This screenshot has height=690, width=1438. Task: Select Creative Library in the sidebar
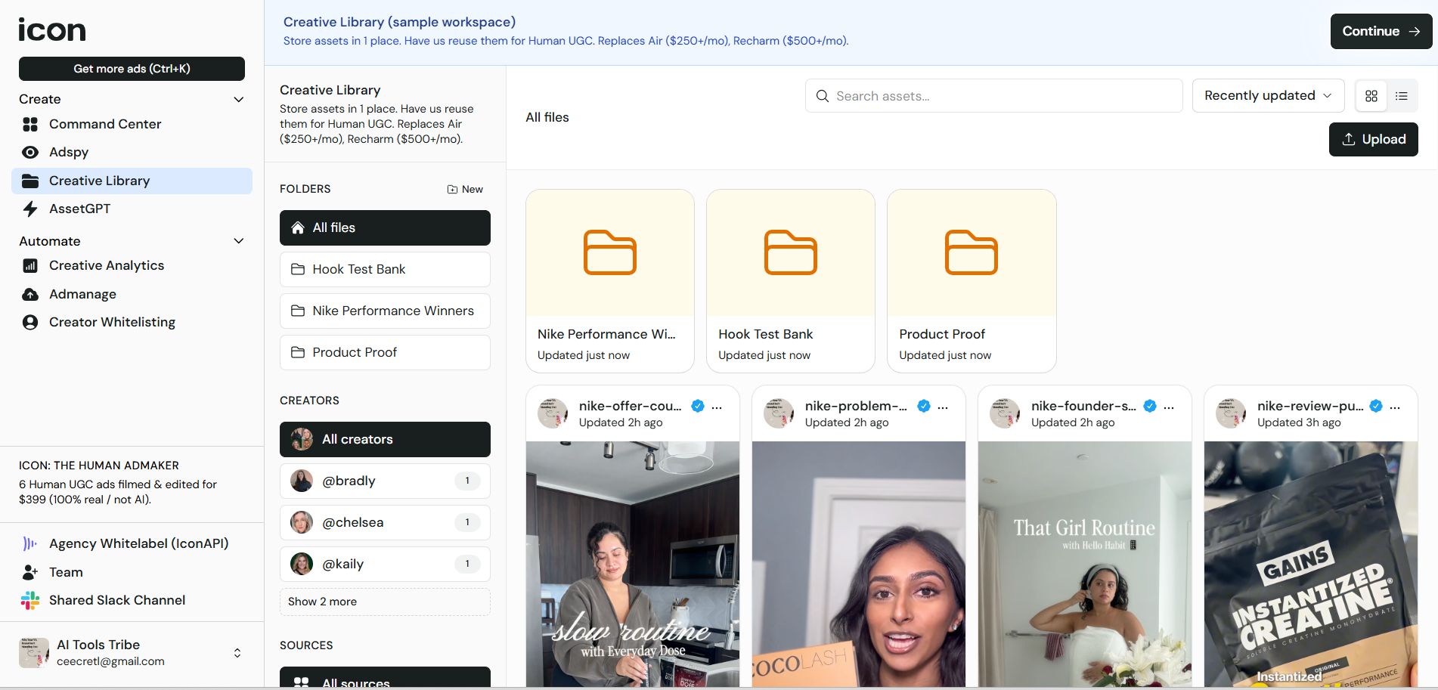132,181
